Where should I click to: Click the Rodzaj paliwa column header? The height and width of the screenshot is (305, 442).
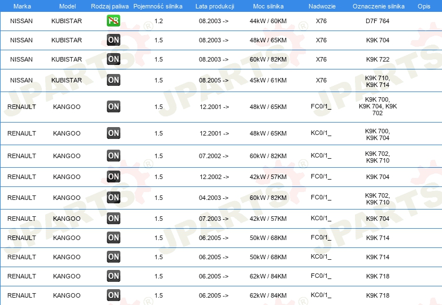click(110, 6)
